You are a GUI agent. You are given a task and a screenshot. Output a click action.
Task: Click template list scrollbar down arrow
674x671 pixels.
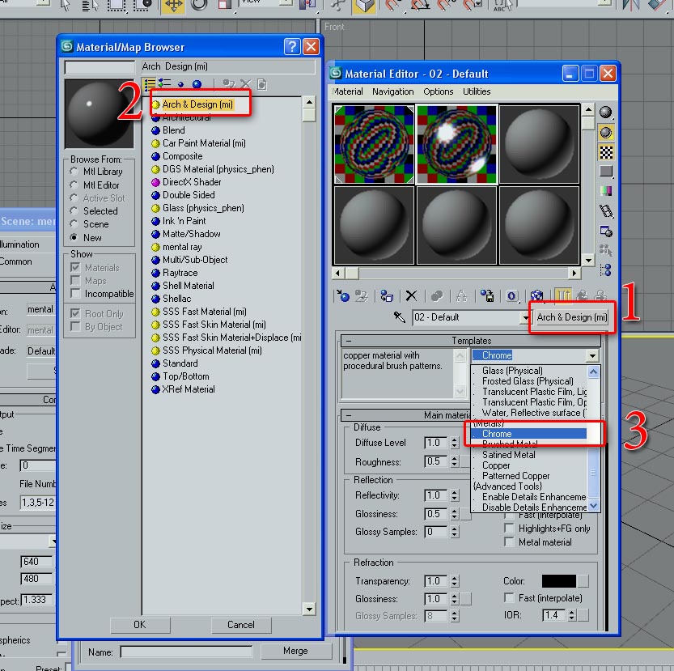pyautogui.click(x=593, y=506)
